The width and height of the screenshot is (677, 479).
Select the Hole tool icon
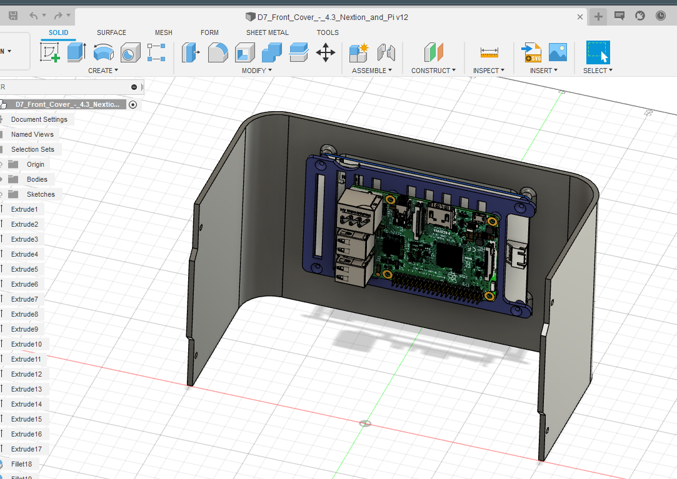(129, 52)
